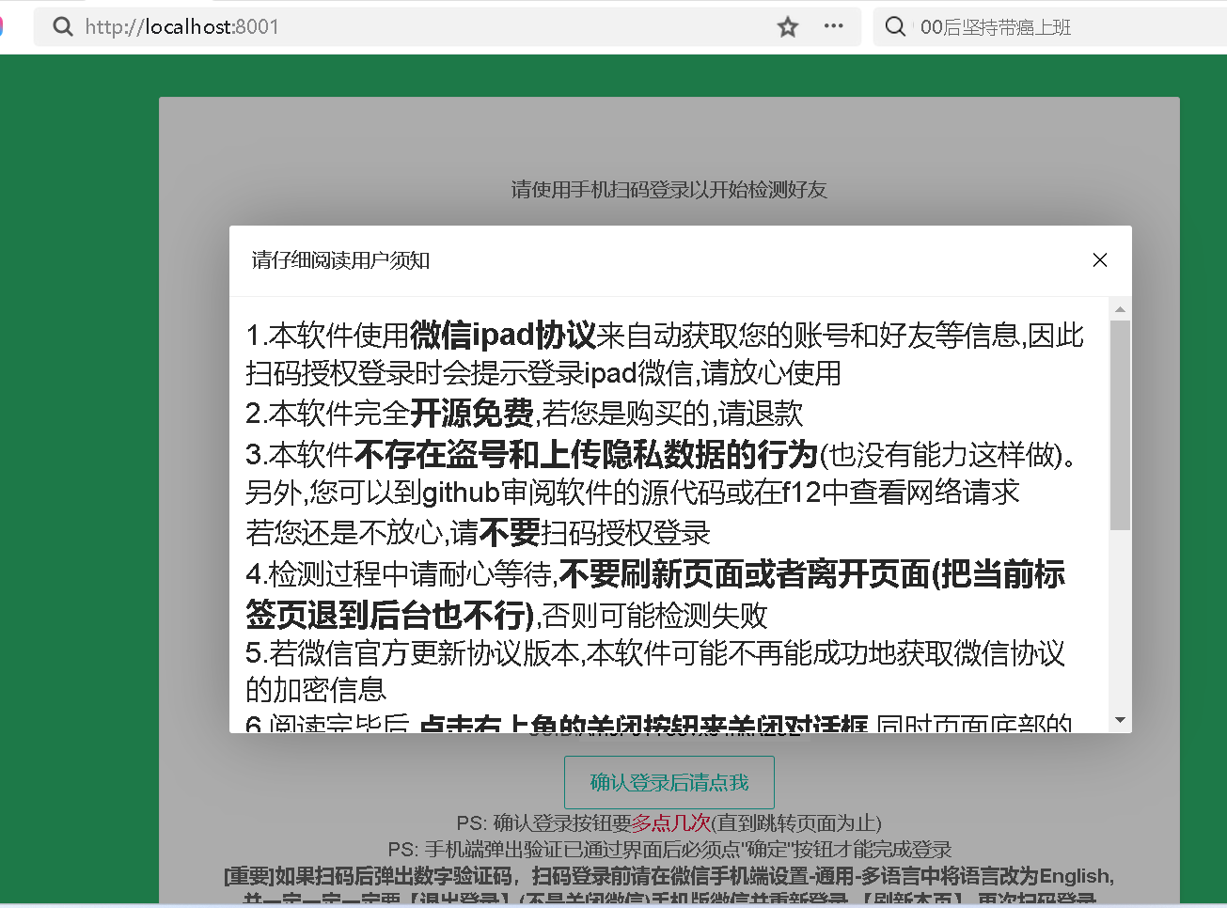Click the scrollbar down arrow in the dialog
The height and width of the screenshot is (908, 1227).
pyautogui.click(x=1120, y=719)
